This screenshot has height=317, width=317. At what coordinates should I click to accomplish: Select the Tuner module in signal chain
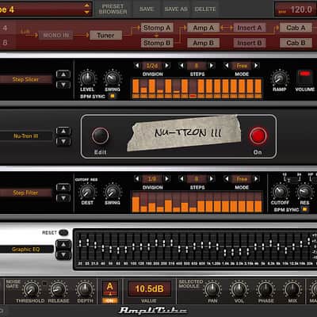(105, 35)
